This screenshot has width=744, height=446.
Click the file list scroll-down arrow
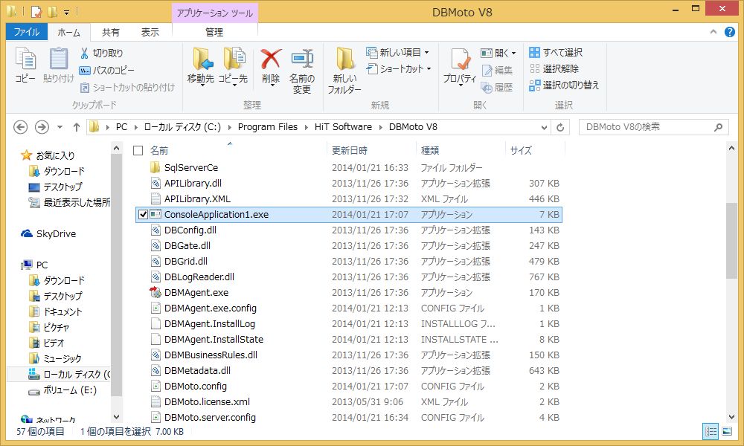pyautogui.click(x=731, y=416)
